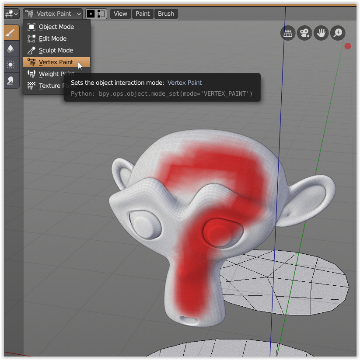Open the Vertex Paint mode dropdown
360x360 pixels.
click(52, 14)
